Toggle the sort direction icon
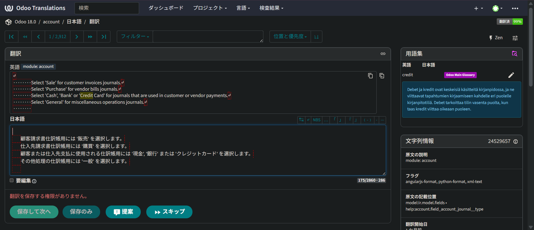534x230 pixels. pyautogui.click(x=316, y=37)
